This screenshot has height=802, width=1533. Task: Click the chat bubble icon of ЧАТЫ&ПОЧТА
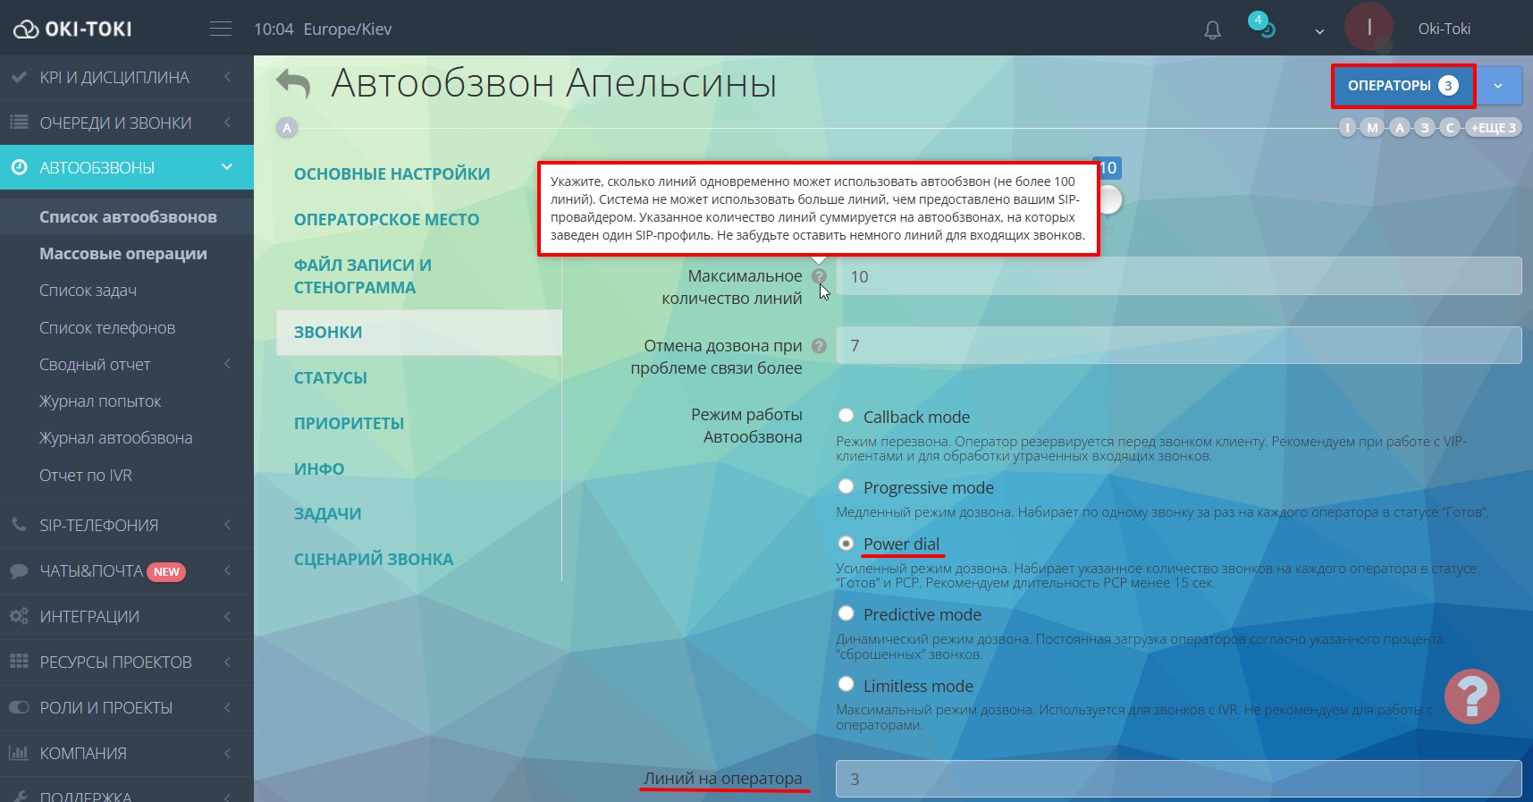pyautogui.click(x=19, y=571)
